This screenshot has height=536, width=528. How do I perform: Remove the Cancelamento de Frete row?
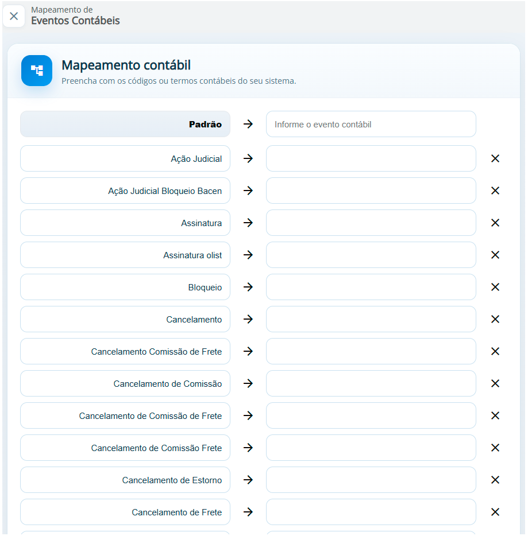click(x=495, y=512)
